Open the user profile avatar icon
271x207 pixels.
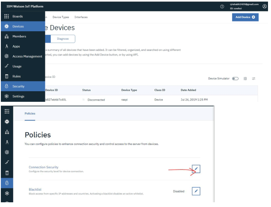pos(264,6)
